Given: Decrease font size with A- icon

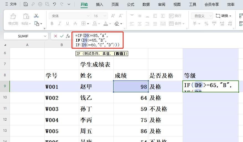Looking at the screenshot, I should coord(121,16).
